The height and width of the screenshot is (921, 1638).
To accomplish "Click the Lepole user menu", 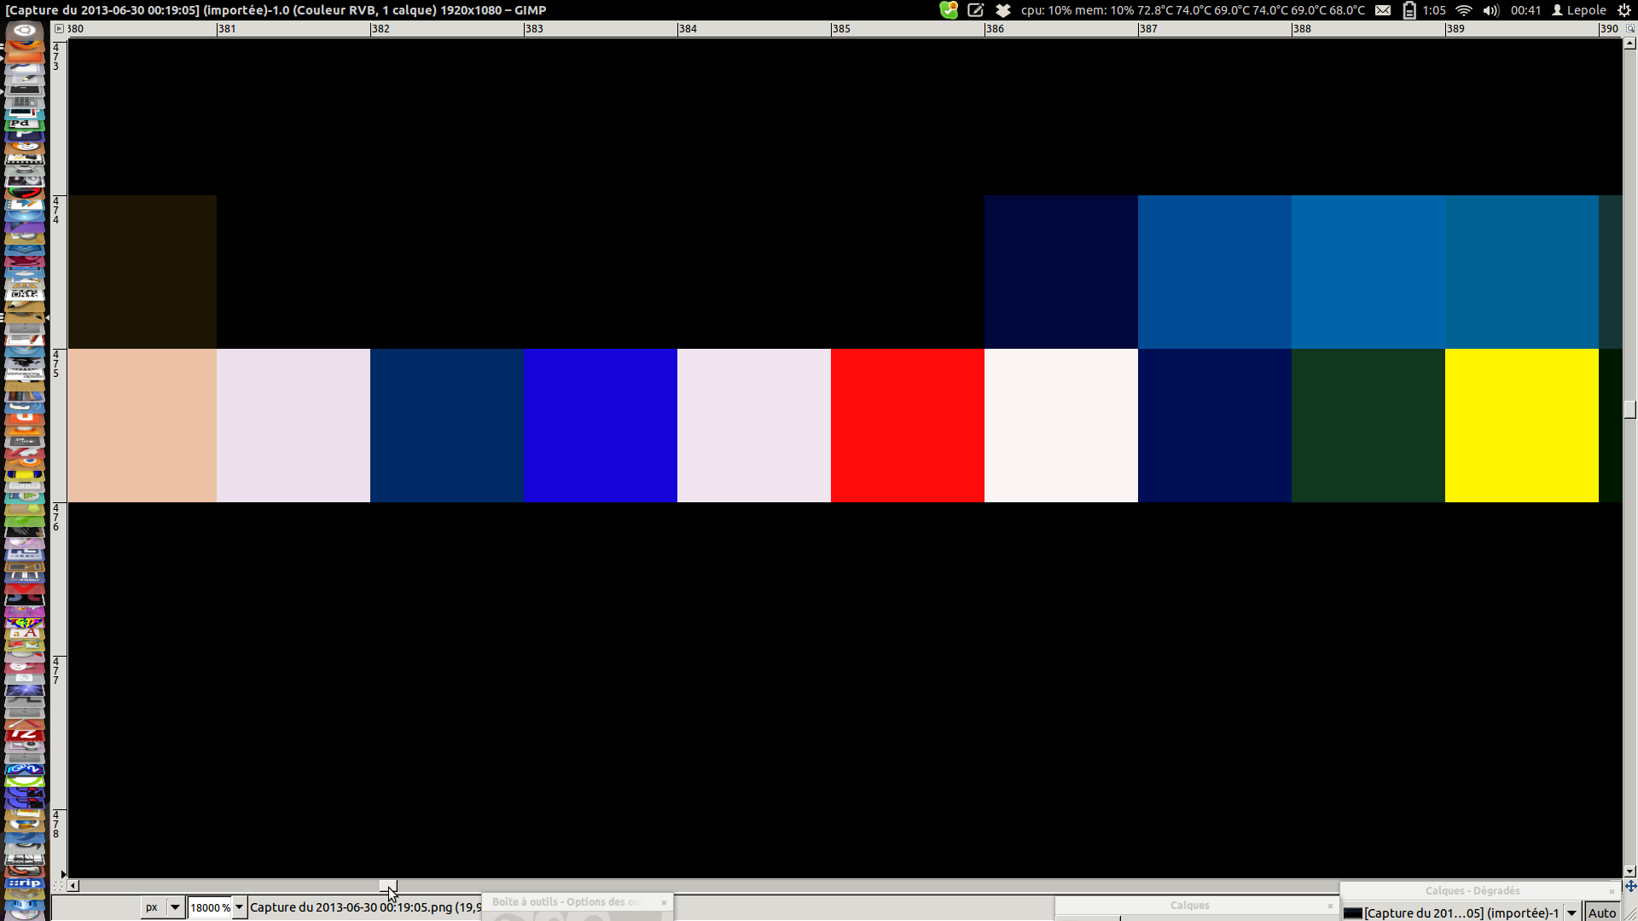I will point(1579,10).
